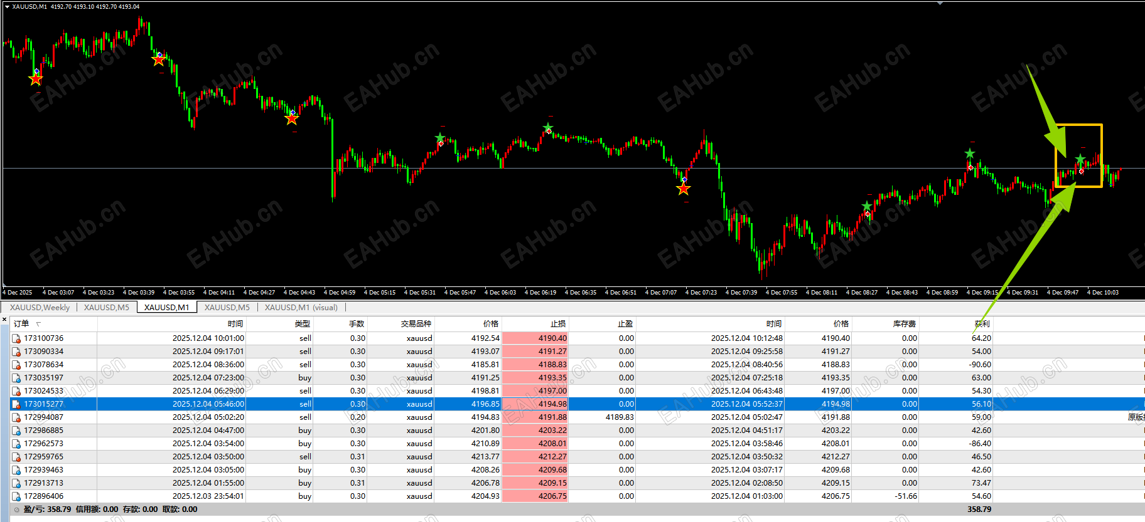The image size is (1145, 522).
Task: Click the take-profit value 4189.83
Action: tap(620, 417)
